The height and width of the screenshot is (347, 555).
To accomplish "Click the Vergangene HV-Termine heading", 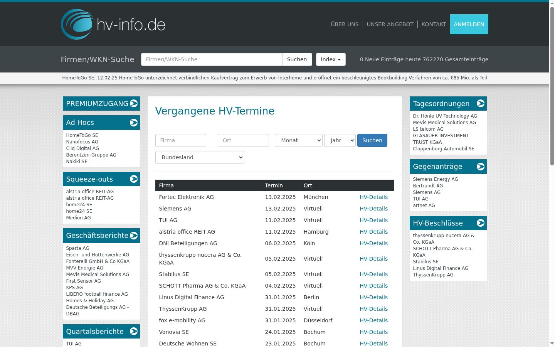I will tap(215, 111).
